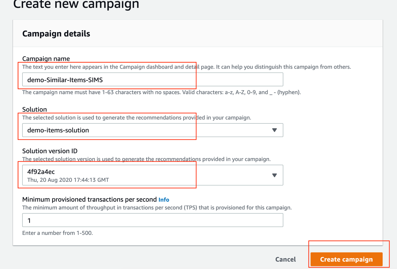
Task: Click the campaign name valid characters hint text
Action: pyautogui.click(x=162, y=92)
